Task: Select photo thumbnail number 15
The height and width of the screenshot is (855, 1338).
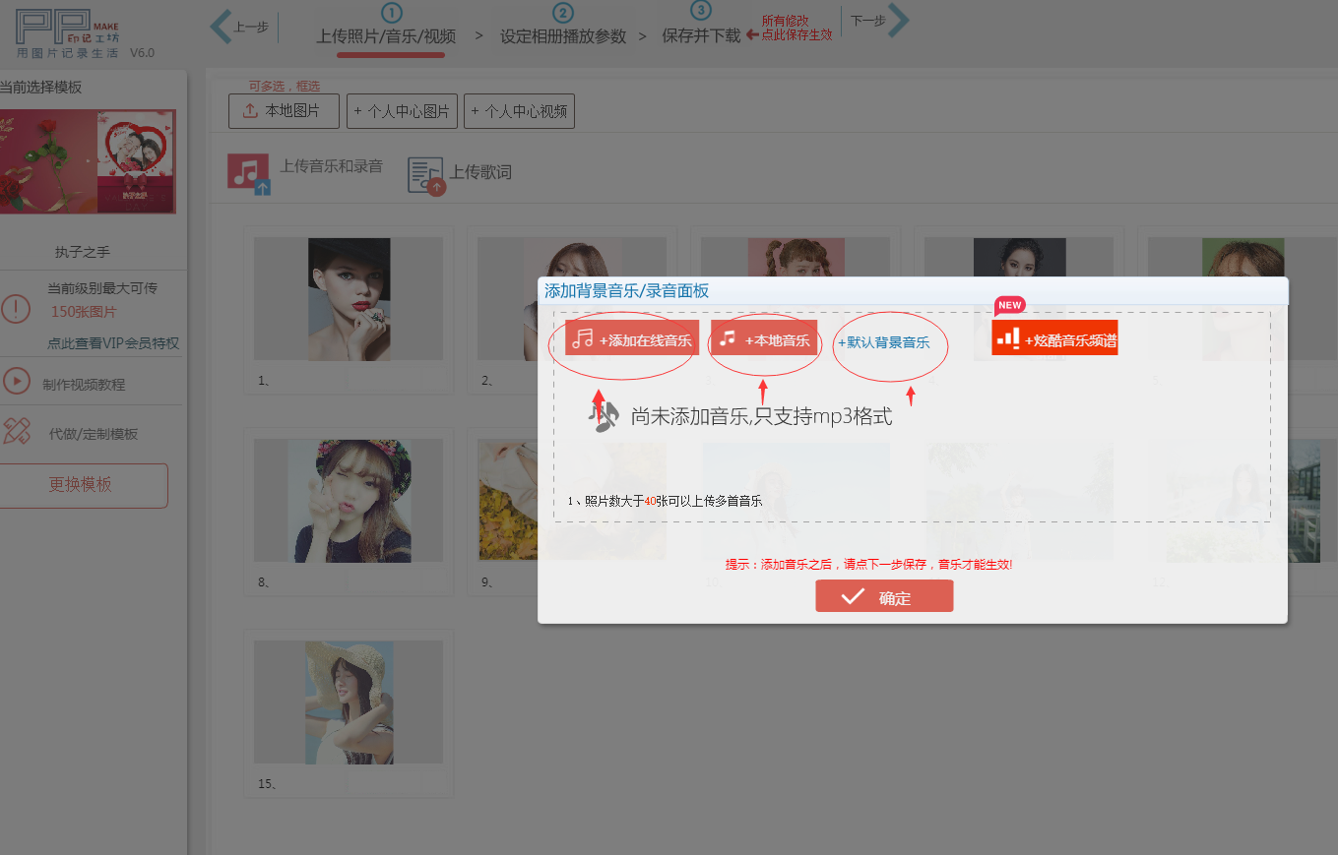Action: pos(349,702)
